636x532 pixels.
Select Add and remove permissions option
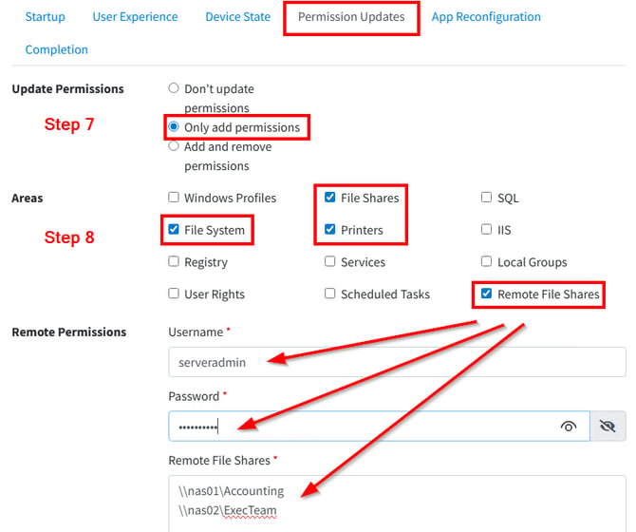click(x=174, y=146)
